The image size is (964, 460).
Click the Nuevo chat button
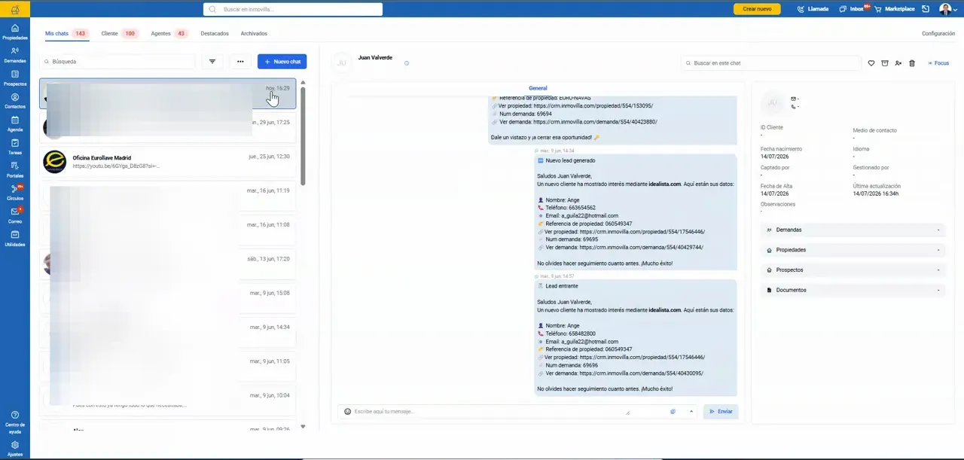tap(282, 62)
